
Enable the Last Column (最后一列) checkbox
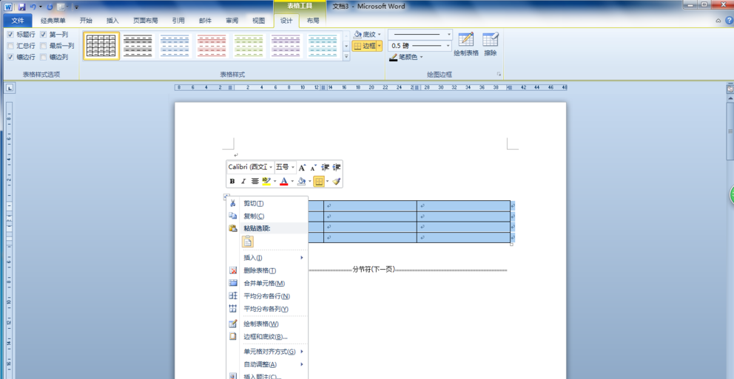point(43,46)
